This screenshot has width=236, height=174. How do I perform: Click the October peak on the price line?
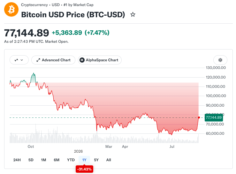tap(34, 73)
